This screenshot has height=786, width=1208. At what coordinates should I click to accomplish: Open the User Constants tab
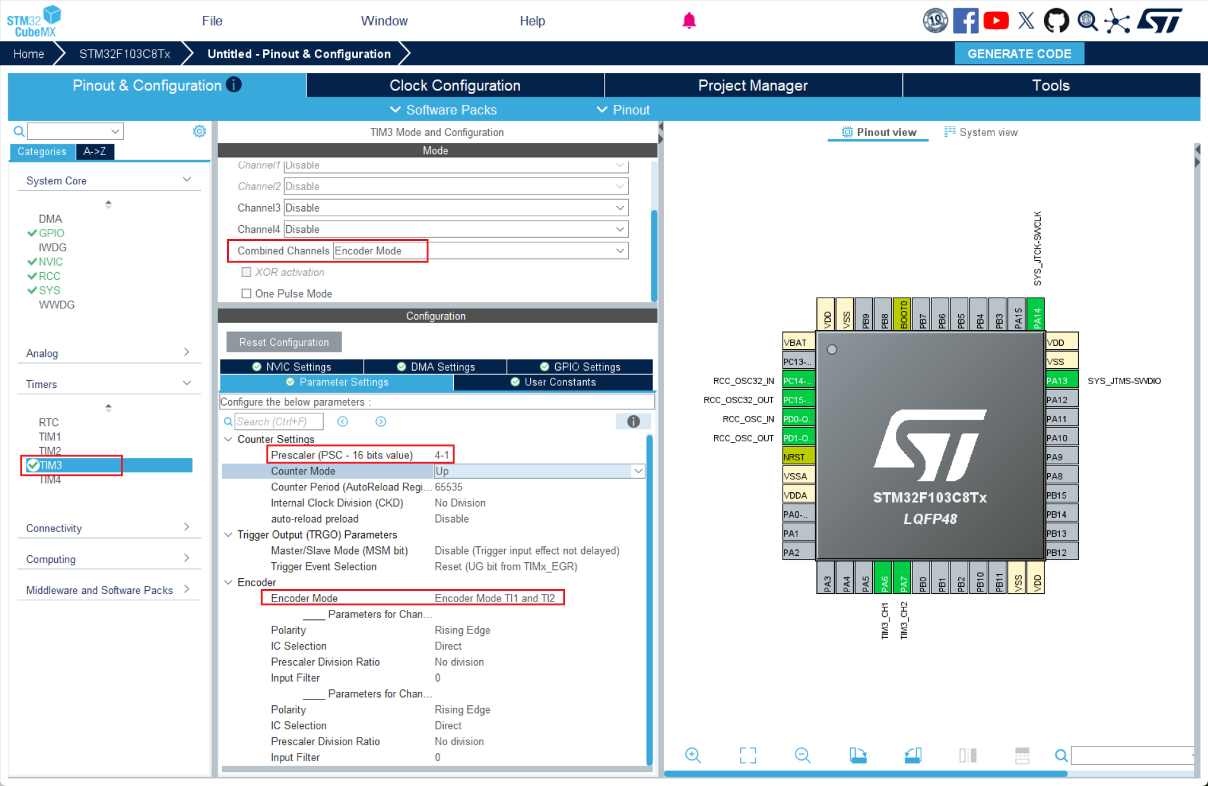[553, 382]
